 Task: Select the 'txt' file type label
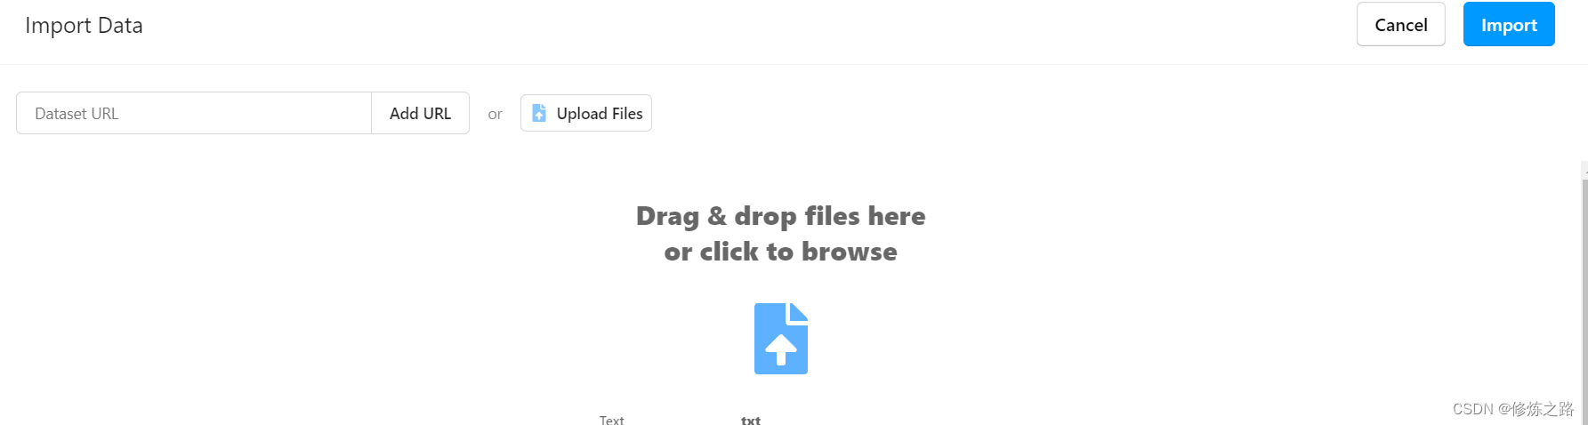(x=751, y=420)
